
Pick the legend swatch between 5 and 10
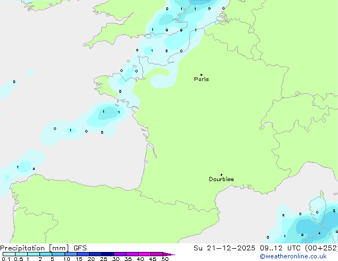58,254
